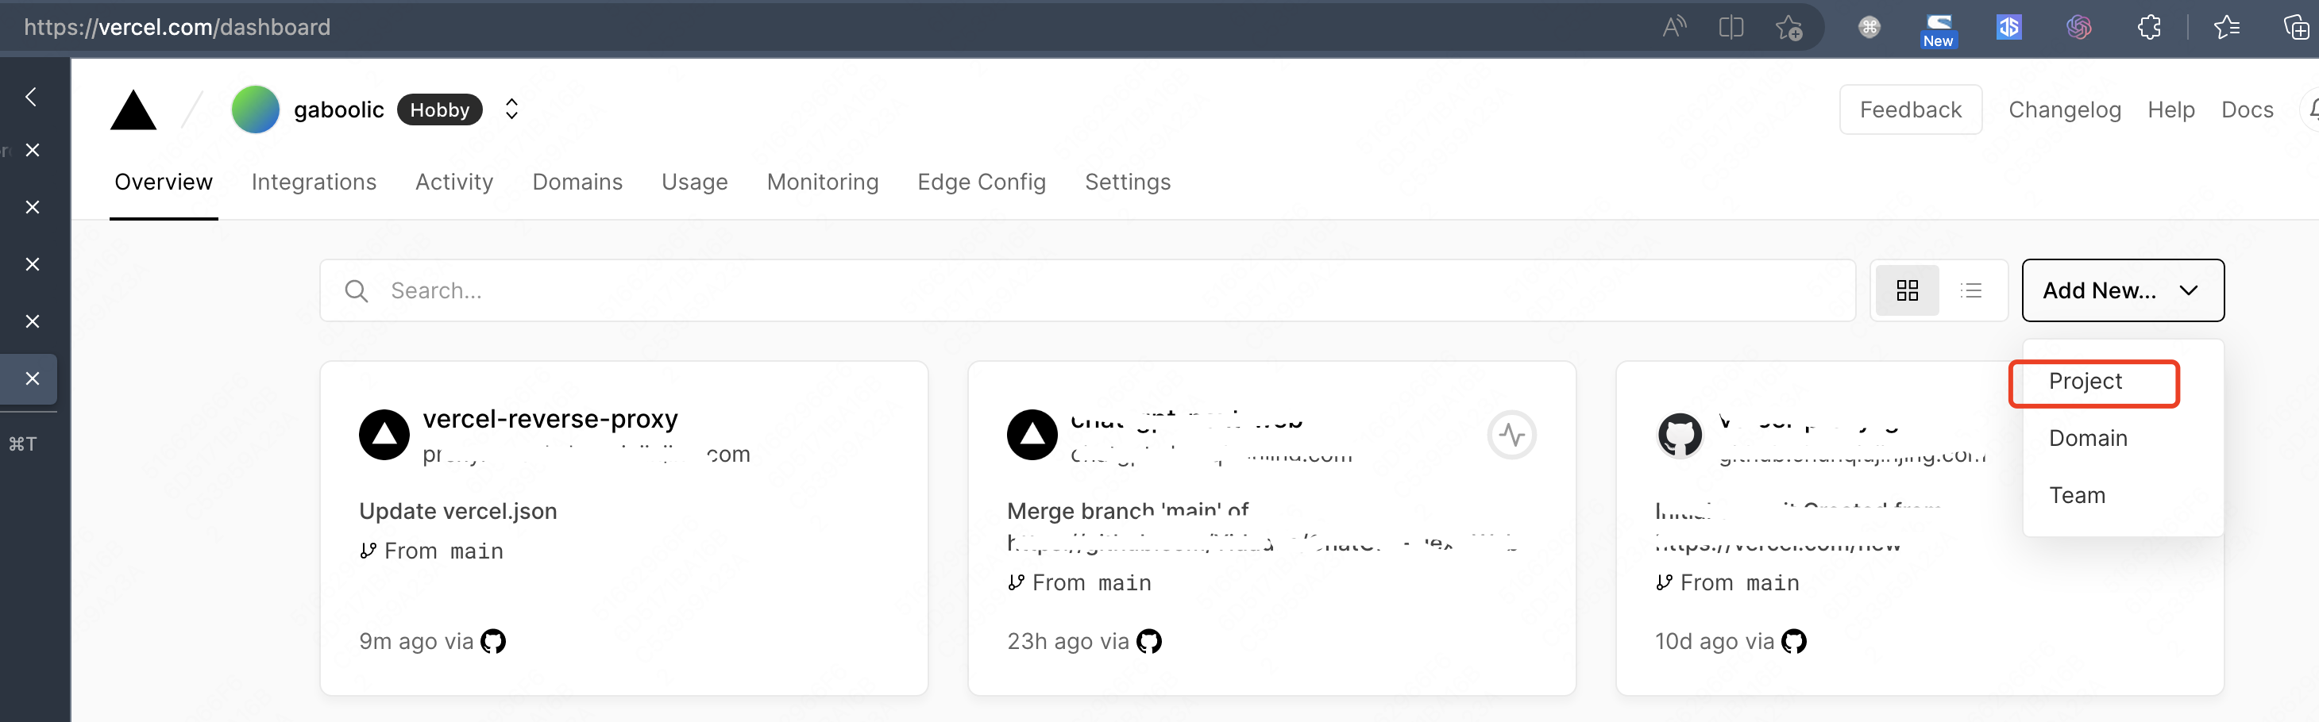Focus the project Search field
The height and width of the screenshot is (722, 2319).
click(1087, 290)
